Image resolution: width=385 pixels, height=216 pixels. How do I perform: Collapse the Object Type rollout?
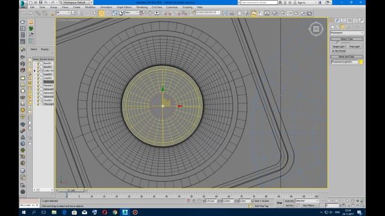point(346,39)
